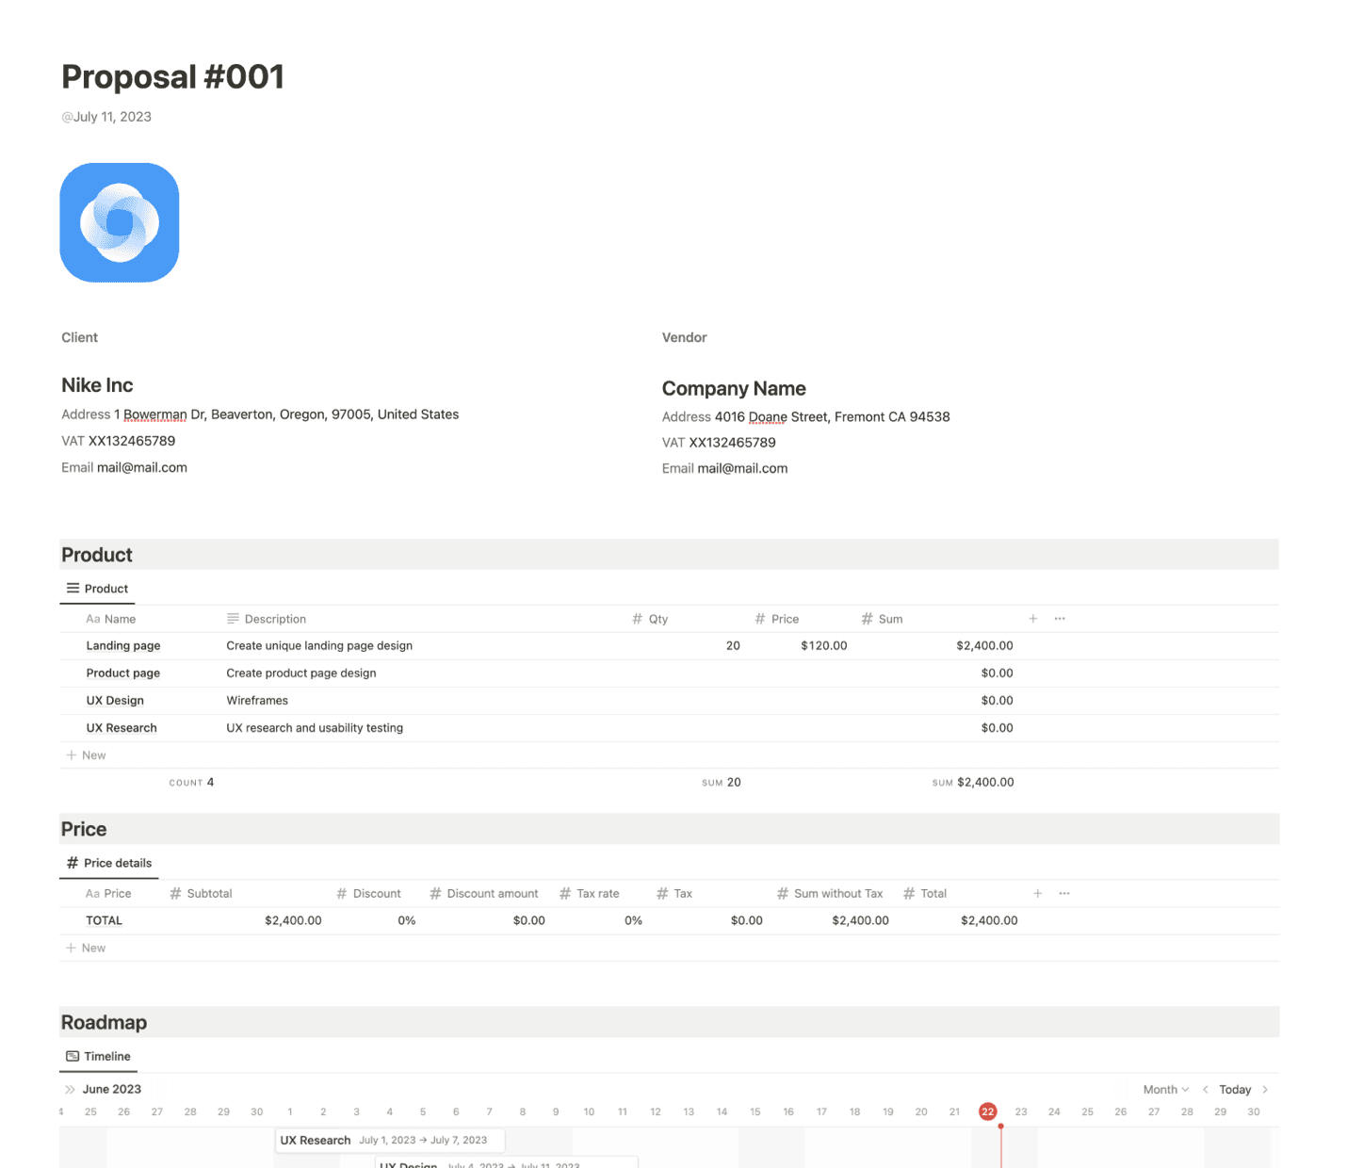The width and height of the screenshot is (1347, 1168).
Task: Click the TOTAL row name in Price details
Action: pos(104,921)
